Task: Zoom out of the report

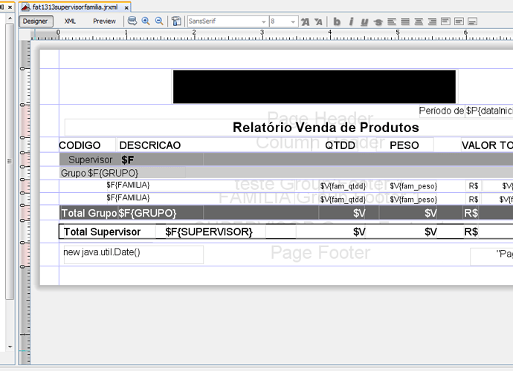Action: [159, 22]
